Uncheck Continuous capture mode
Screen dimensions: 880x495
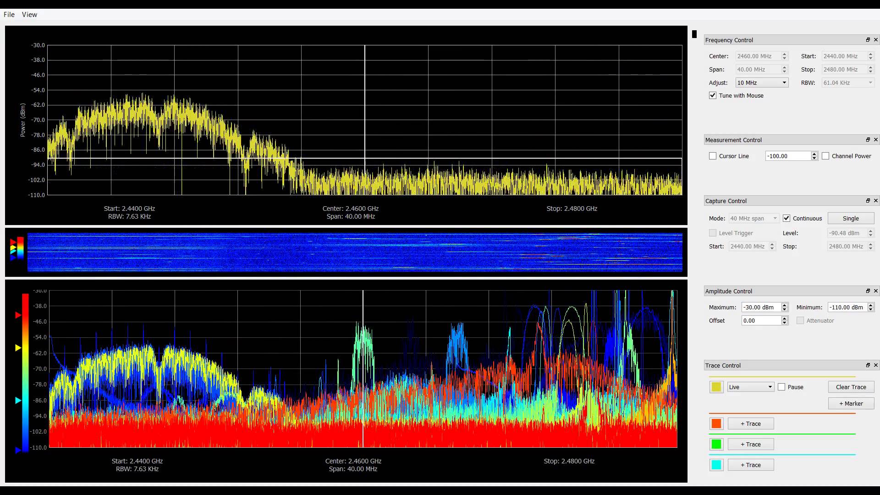coord(786,218)
